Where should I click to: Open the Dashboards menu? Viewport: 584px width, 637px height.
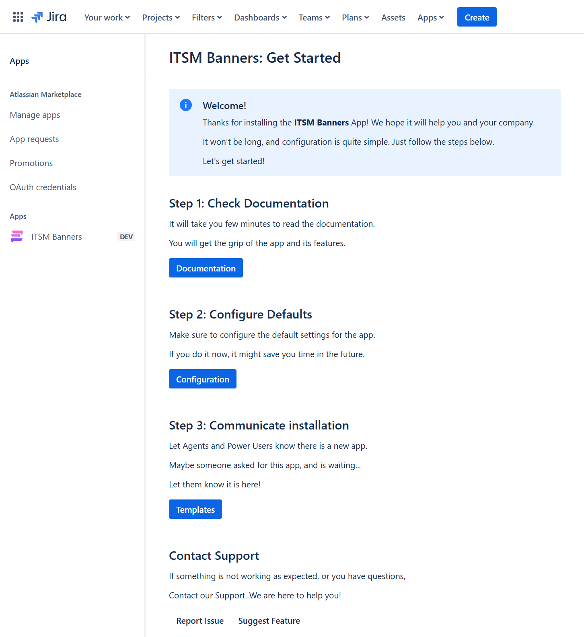click(260, 17)
